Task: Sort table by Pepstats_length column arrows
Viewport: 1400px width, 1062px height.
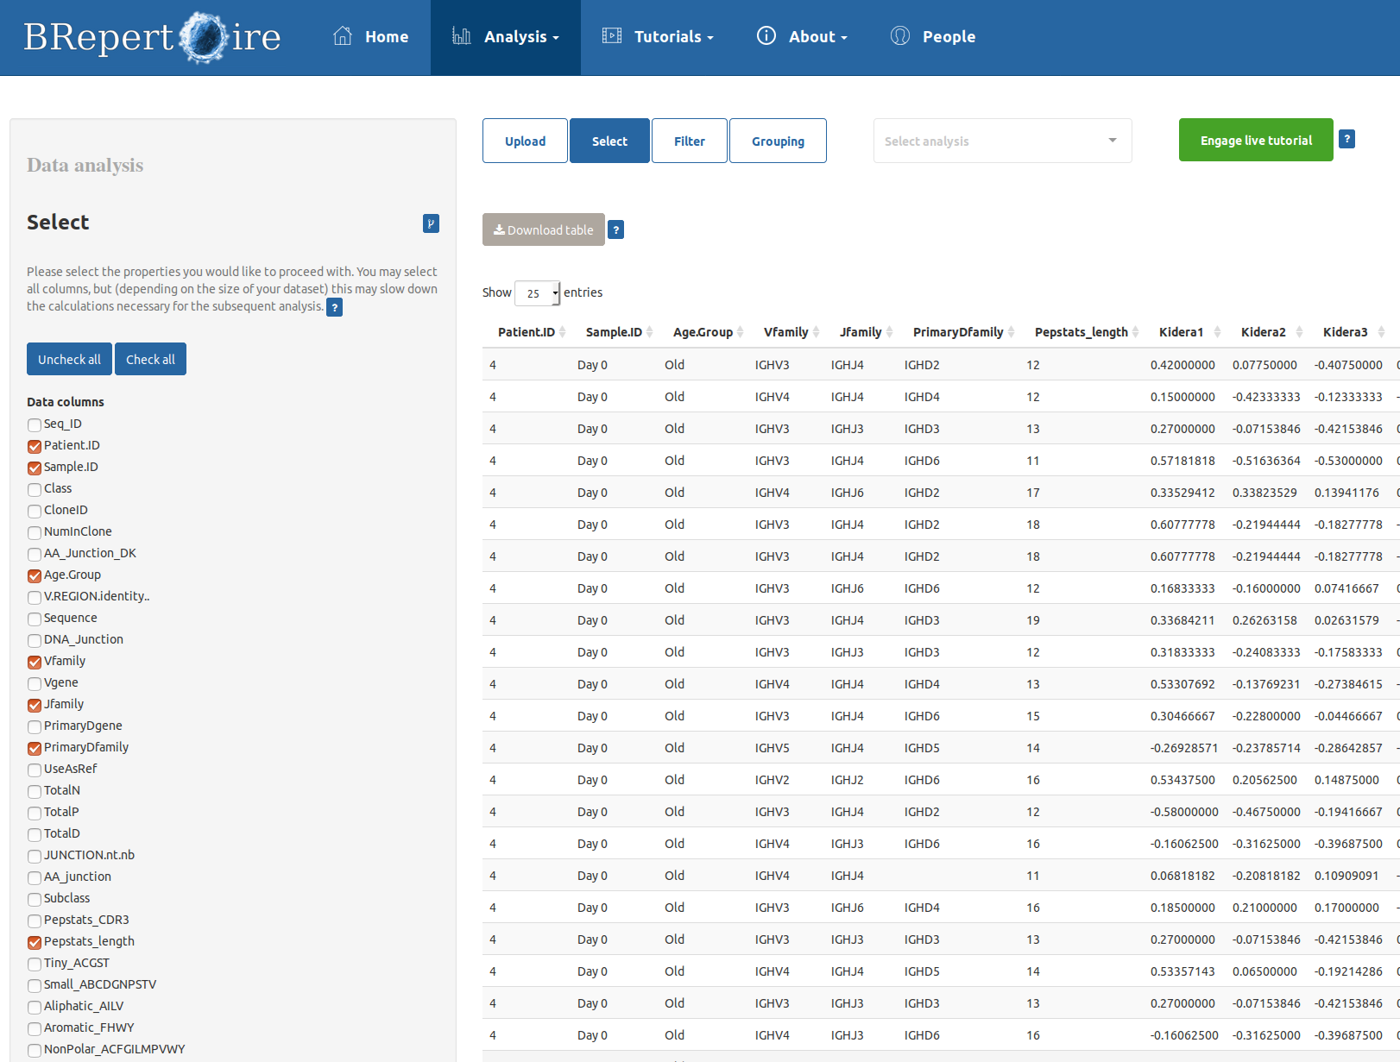Action: click(x=1136, y=332)
